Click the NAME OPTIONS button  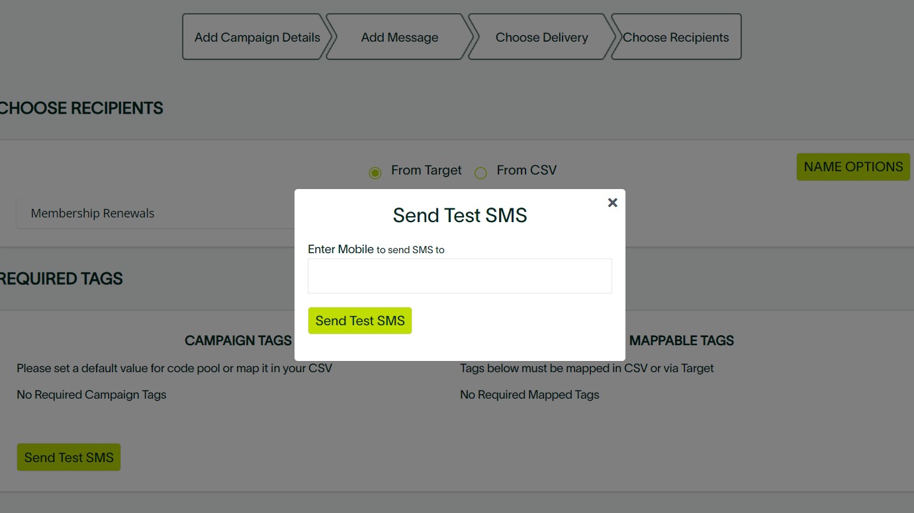coord(852,167)
